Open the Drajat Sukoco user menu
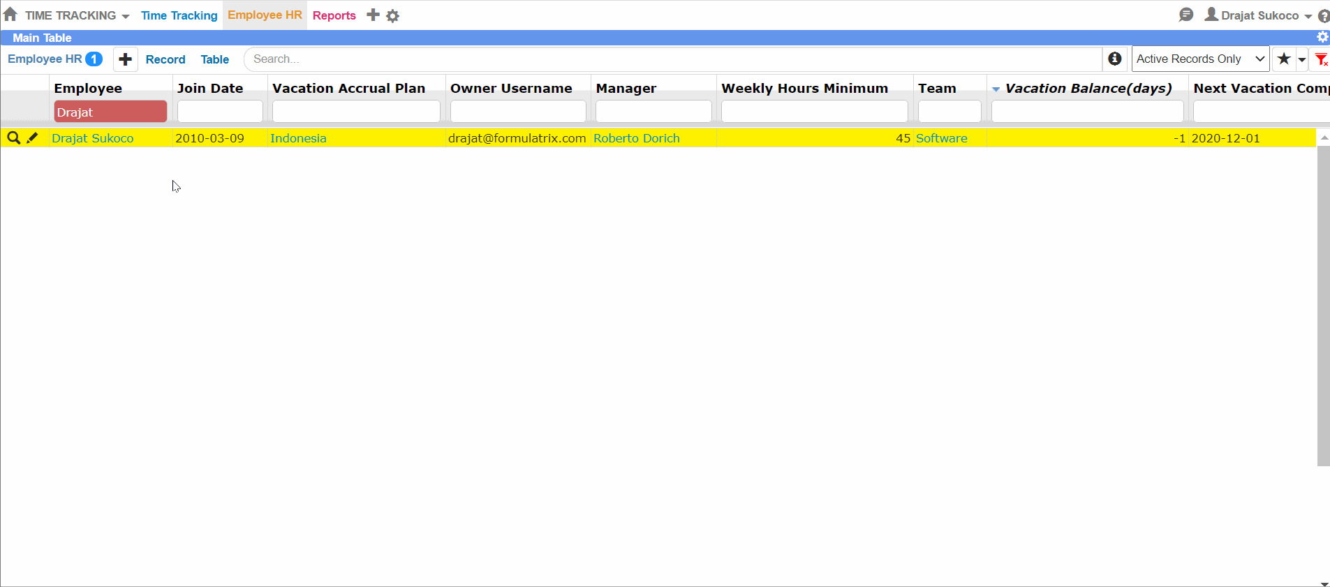 [1258, 15]
